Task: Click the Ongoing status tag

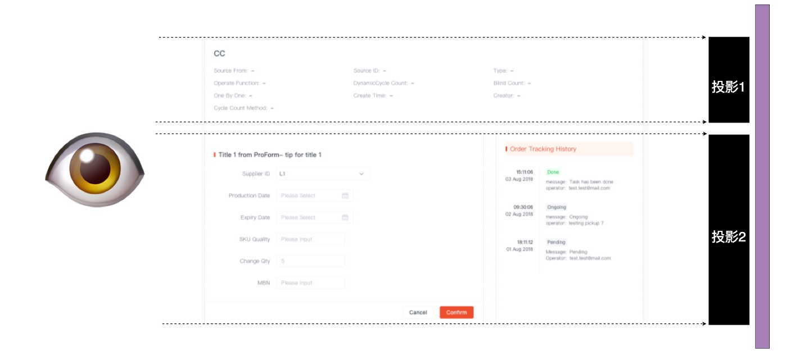Action: click(557, 207)
